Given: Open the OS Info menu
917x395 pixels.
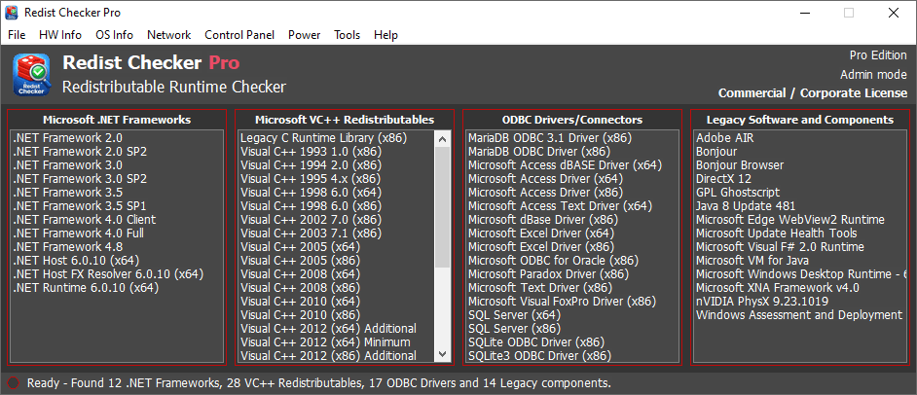Looking at the screenshot, I should coord(114,35).
